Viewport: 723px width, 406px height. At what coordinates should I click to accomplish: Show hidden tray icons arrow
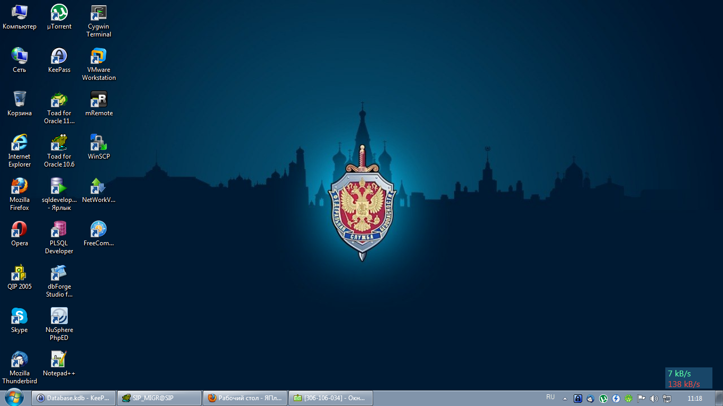coord(565,398)
